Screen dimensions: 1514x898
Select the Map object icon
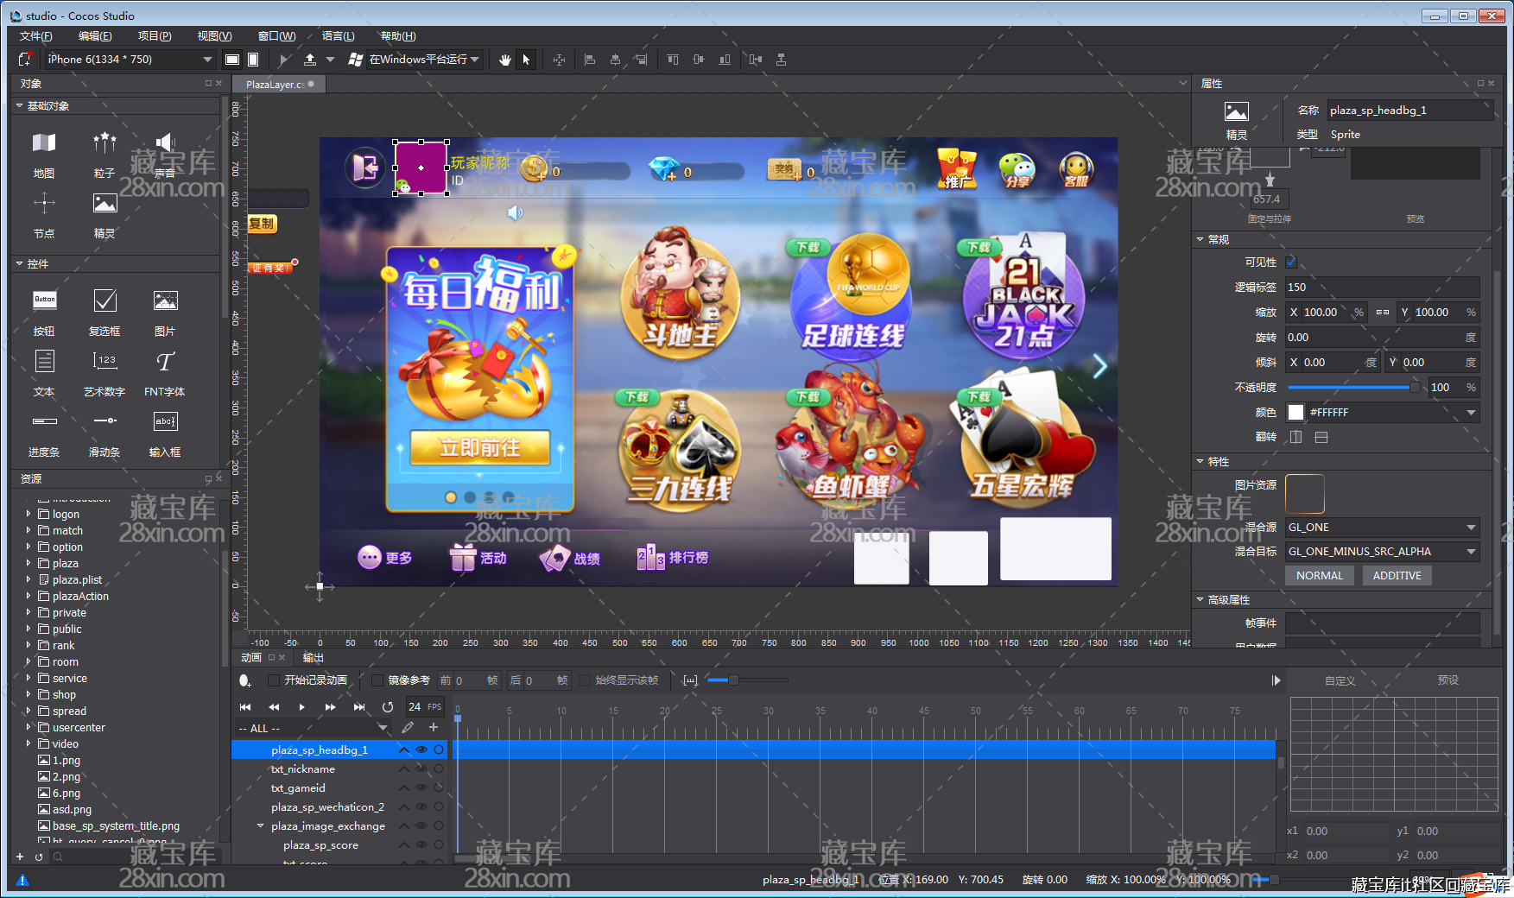(44, 143)
